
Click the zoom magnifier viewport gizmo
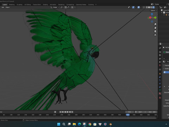tap(155, 24)
